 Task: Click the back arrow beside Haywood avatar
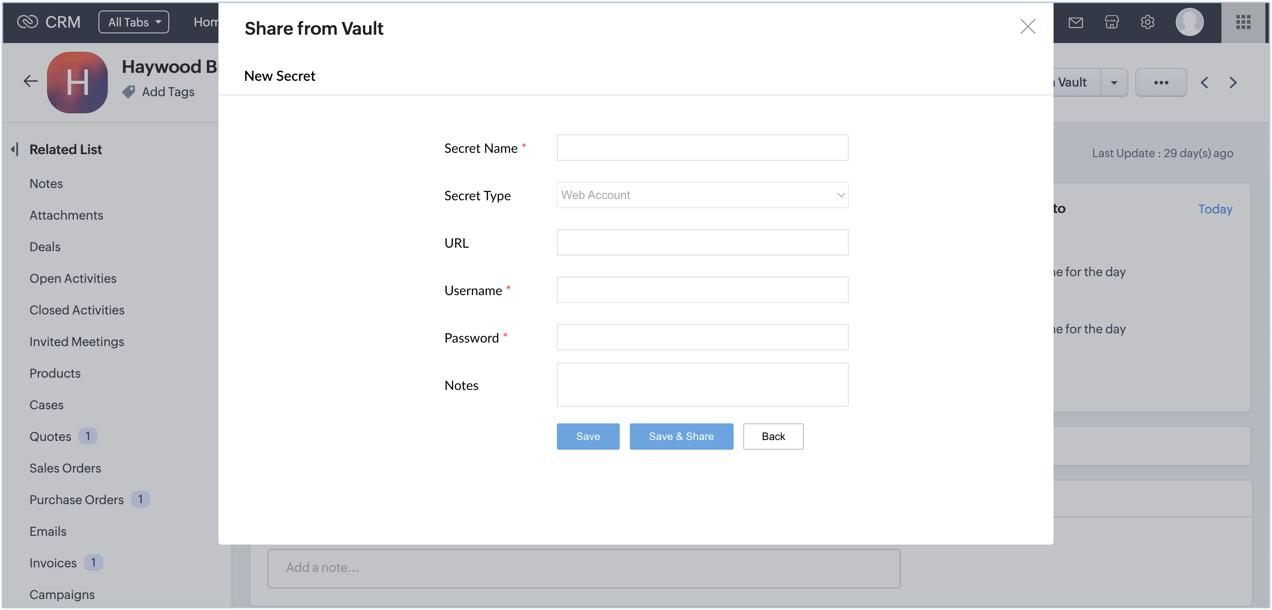31,81
